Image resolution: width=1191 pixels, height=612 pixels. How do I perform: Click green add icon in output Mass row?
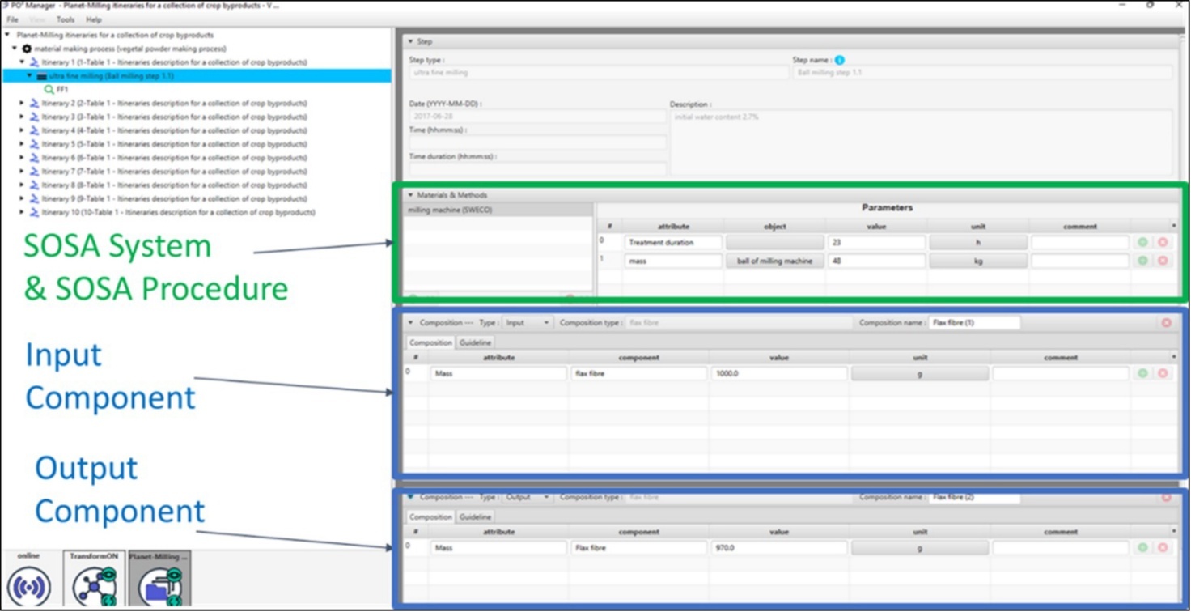1142,548
